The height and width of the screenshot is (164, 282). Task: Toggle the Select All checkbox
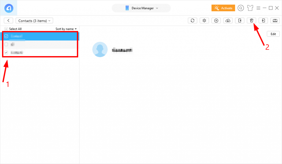coord(6,29)
